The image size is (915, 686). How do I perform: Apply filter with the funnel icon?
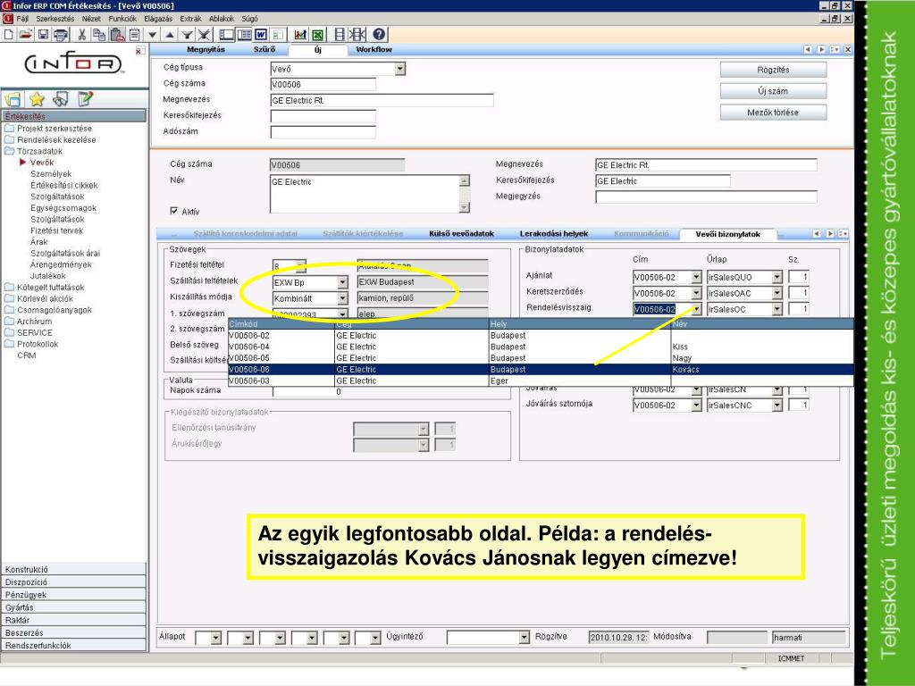tap(187, 35)
